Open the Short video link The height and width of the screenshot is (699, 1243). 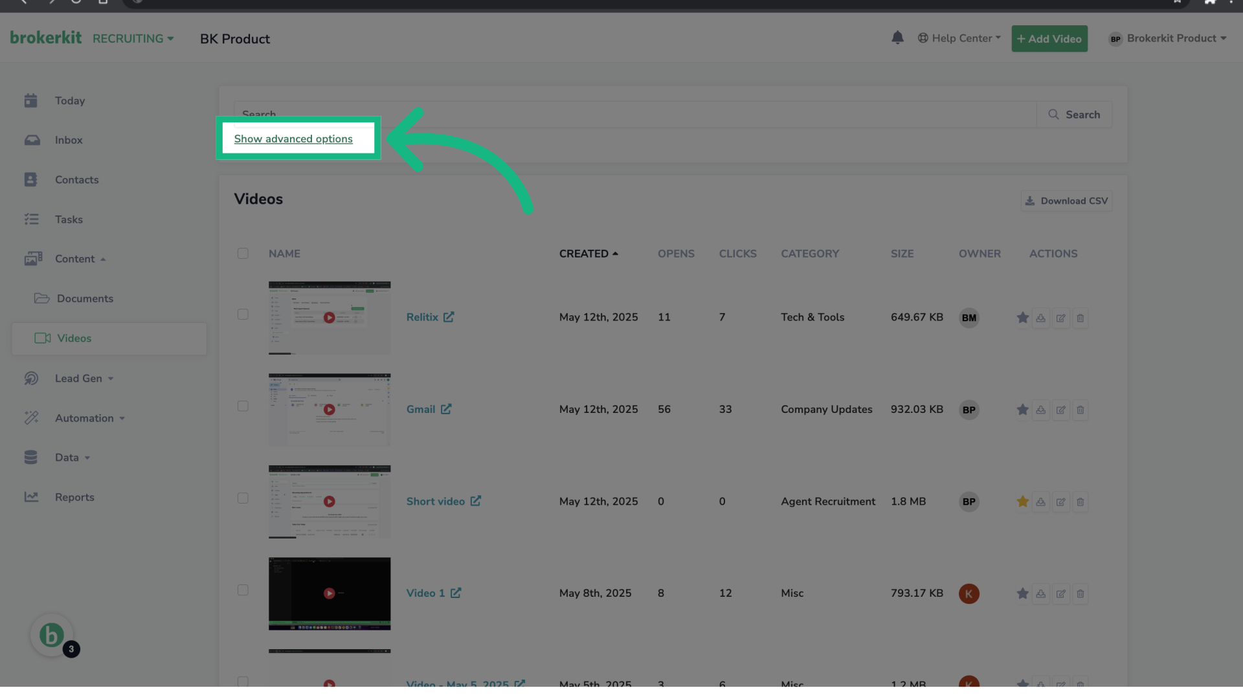pyautogui.click(x=436, y=501)
